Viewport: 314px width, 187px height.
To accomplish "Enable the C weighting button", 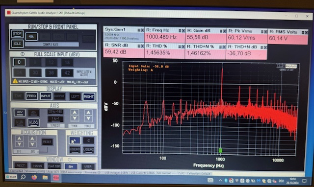I will 88,140.
